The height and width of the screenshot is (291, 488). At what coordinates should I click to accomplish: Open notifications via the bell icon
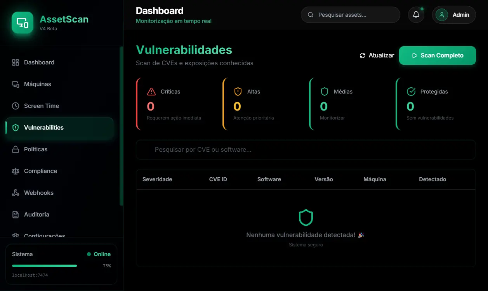coord(416,15)
